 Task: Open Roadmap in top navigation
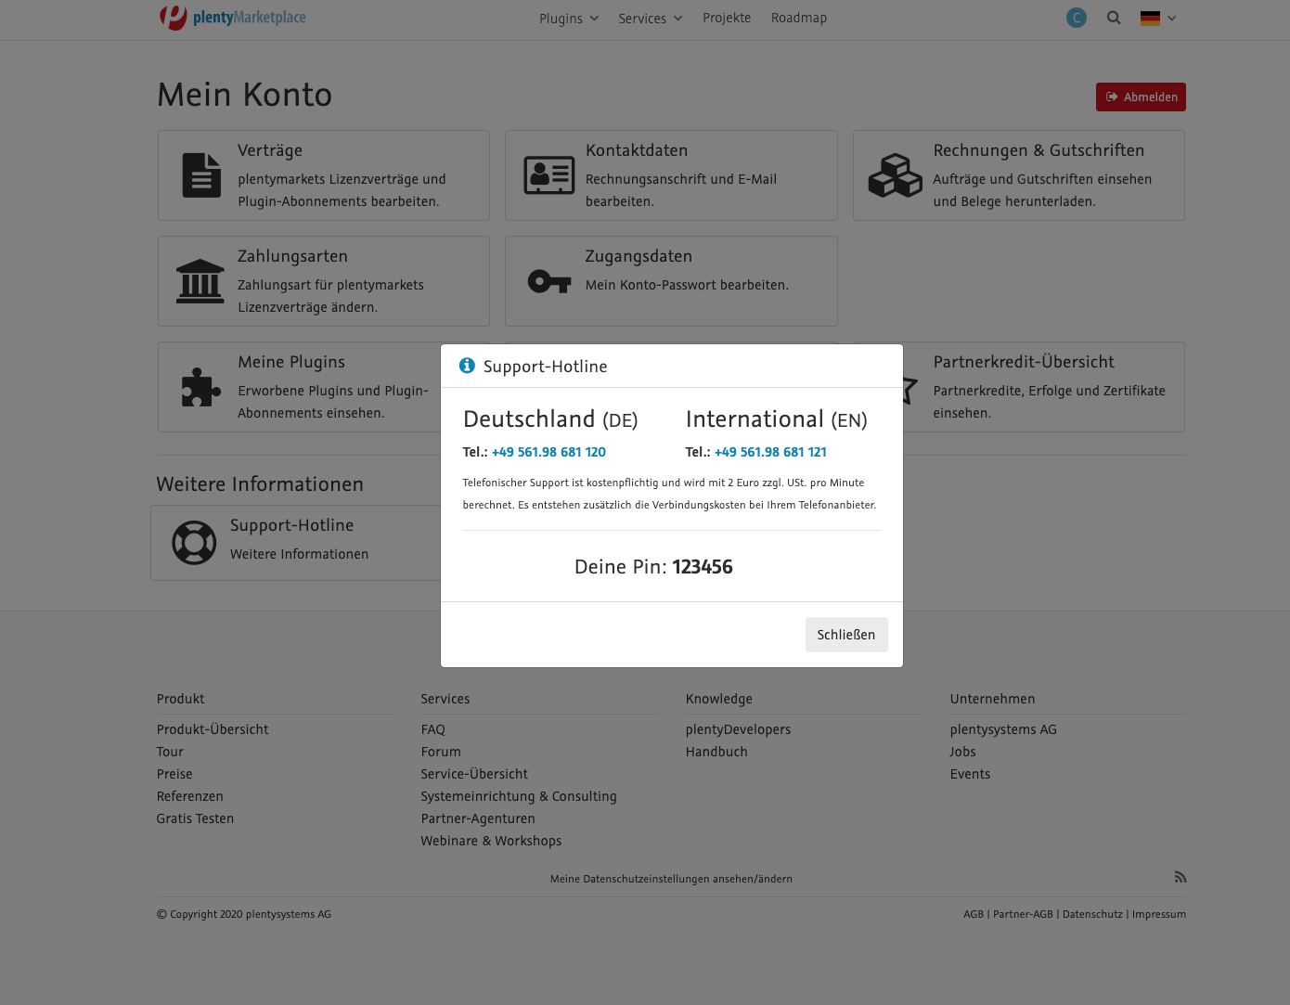tap(799, 18)
